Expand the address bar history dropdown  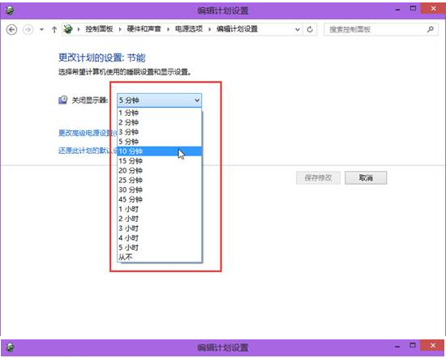click(298, 29)
